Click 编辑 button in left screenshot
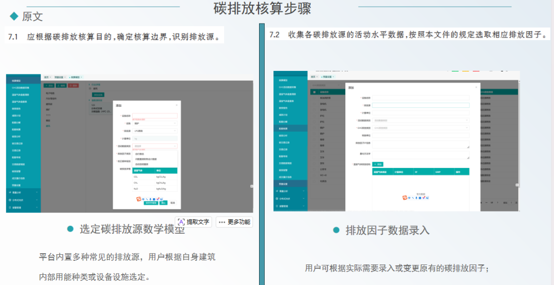The width and height of the screenshot is (554, 285). pyautogui.click(x=61, y=86)
